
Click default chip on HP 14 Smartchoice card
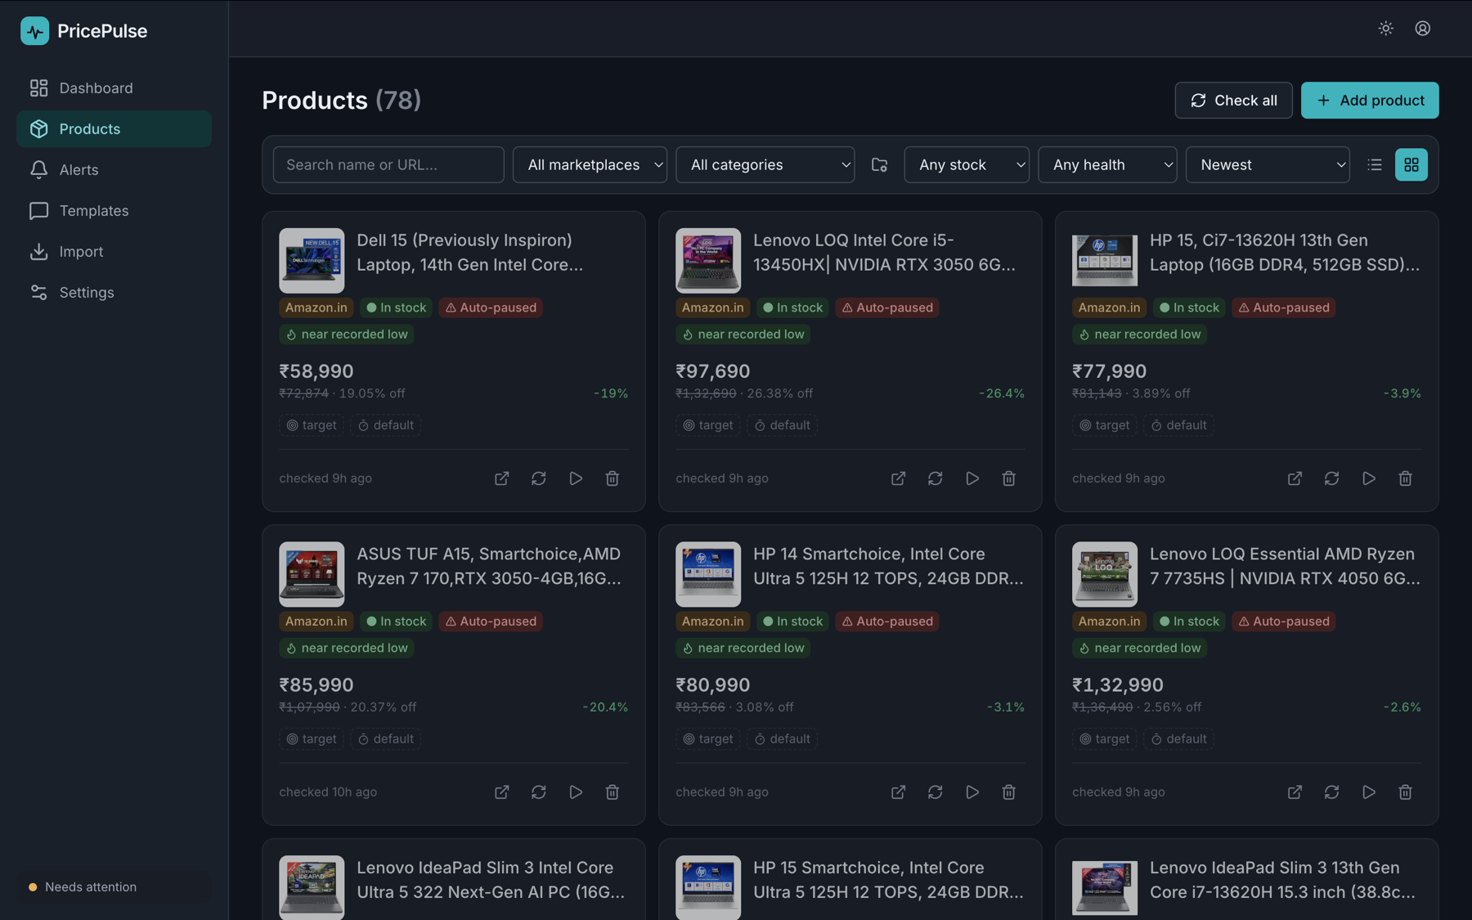coord(783,739)
